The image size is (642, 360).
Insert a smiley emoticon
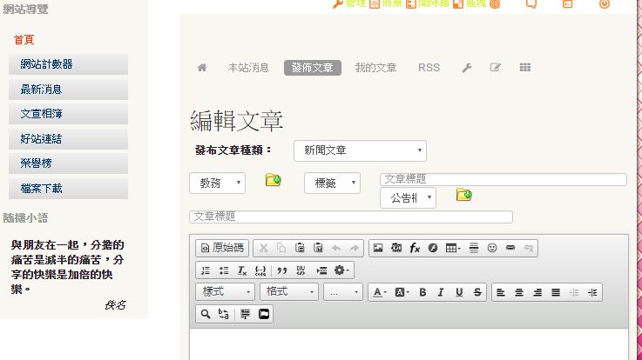(492, 248)
